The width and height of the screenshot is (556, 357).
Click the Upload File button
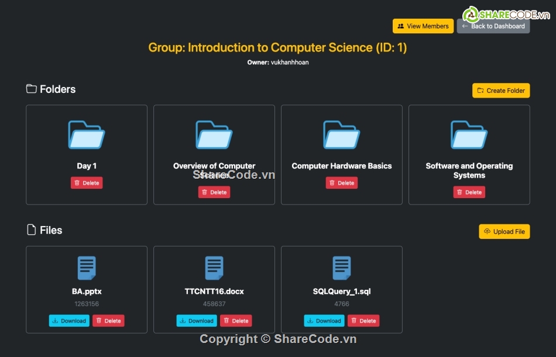coord(504,231)
